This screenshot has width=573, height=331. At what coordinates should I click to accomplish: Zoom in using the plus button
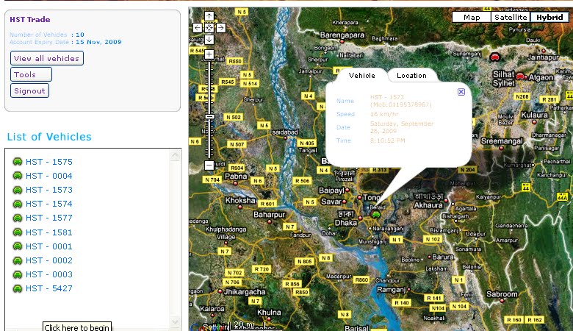tap(209, 54)
